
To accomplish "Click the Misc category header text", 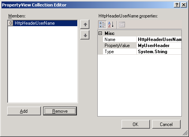I will click(109, 33).
